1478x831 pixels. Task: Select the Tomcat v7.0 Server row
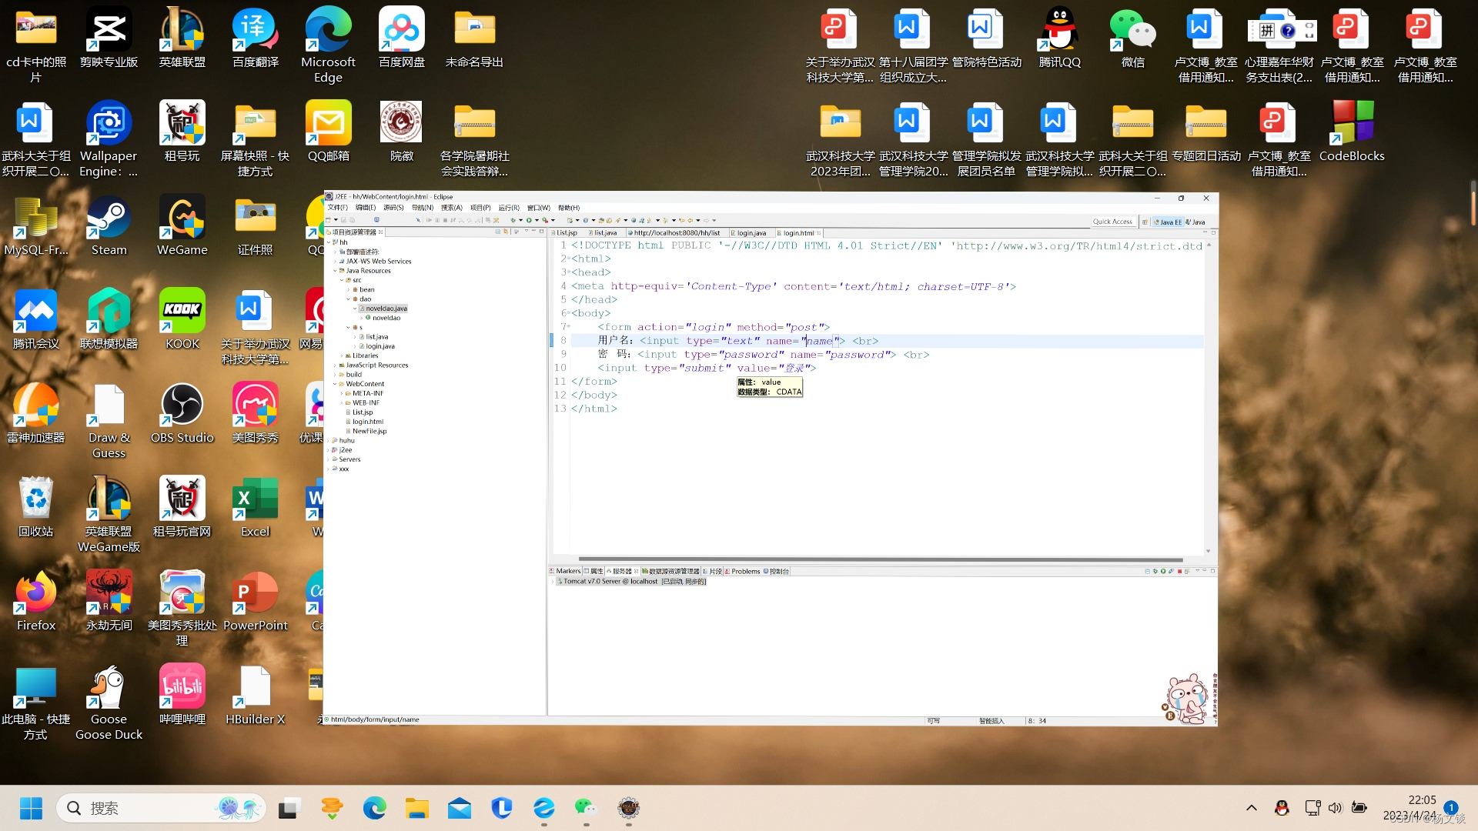(630, 582)
